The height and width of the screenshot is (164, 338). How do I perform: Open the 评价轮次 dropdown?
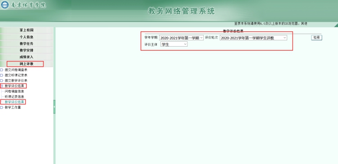pyautogui.click(x=253, y=38)
